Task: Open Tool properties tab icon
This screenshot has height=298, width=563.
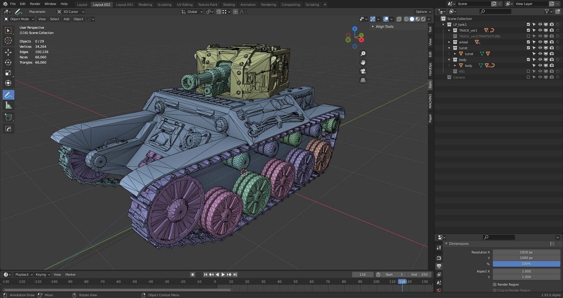Action: [439, 248]
